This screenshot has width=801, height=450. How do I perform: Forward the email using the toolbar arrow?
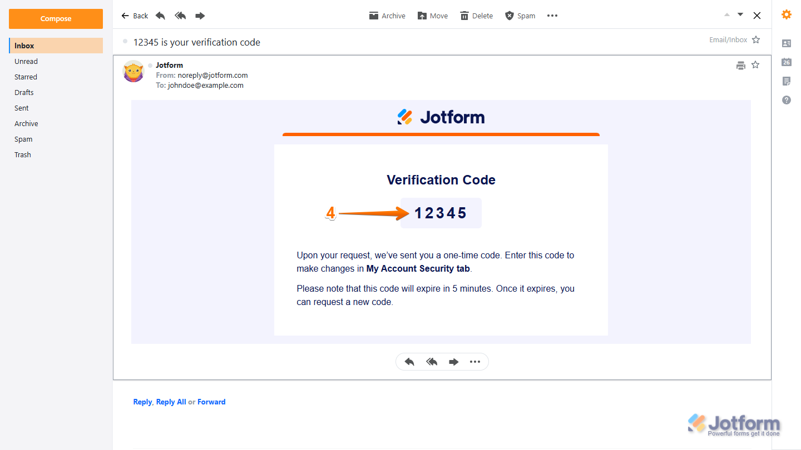[x=200, y=16]
